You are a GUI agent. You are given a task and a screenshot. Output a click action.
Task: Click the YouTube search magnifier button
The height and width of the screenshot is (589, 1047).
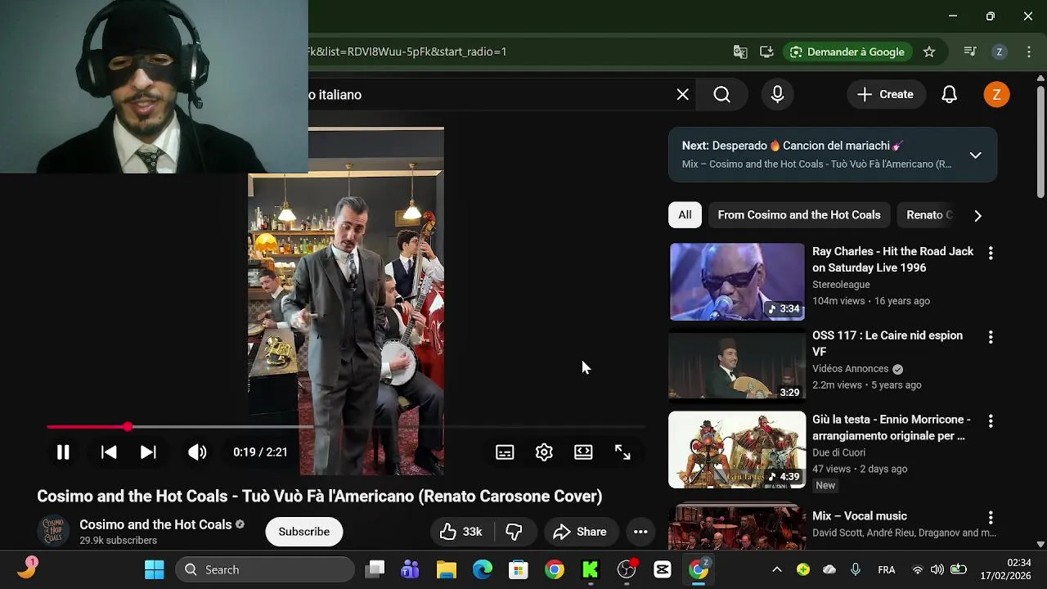721,95
